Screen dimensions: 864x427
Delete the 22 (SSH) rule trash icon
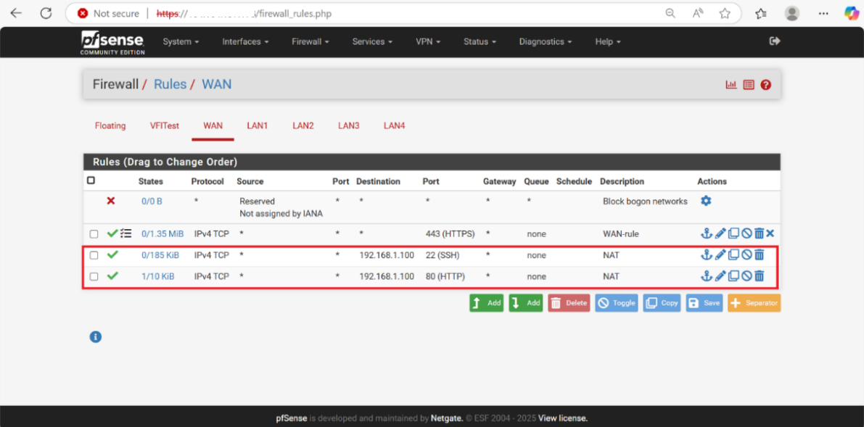(x=759, y=255)
